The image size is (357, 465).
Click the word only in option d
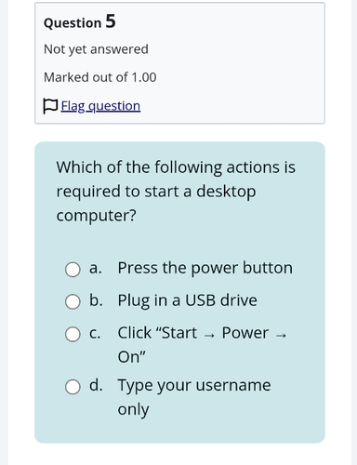click(x=133, y=410)
